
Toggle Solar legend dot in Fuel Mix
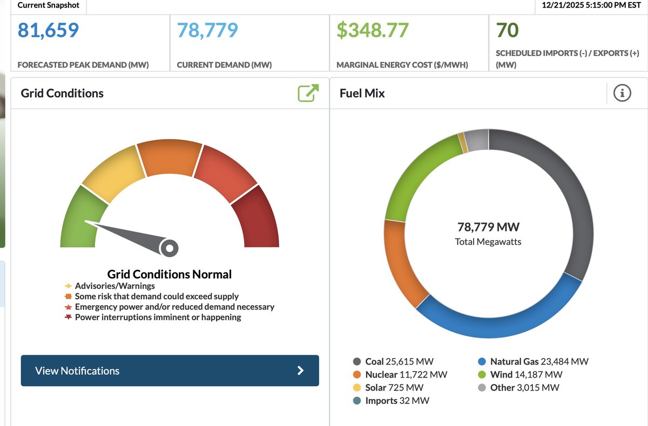click(x=357, y=388)
